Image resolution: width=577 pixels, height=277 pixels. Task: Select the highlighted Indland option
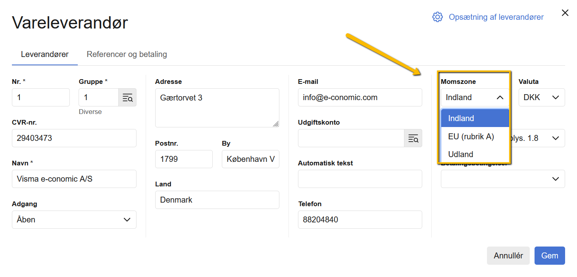point(461,118)
